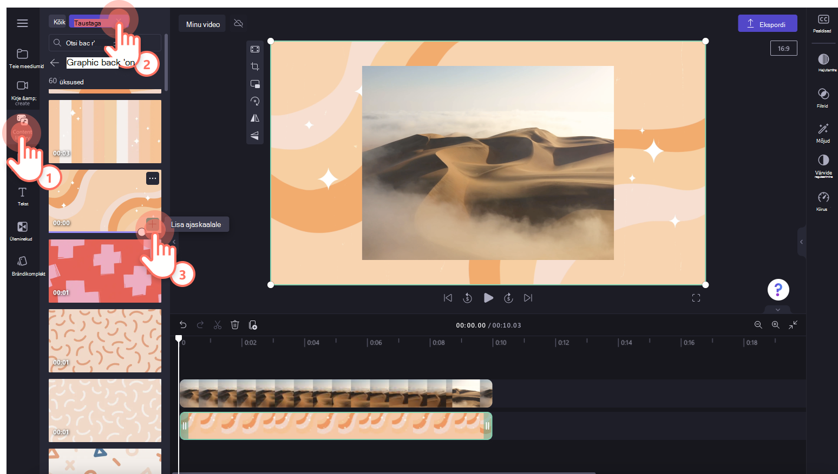
Task: Click the cloud sync off icon
Action: (238, 23)
